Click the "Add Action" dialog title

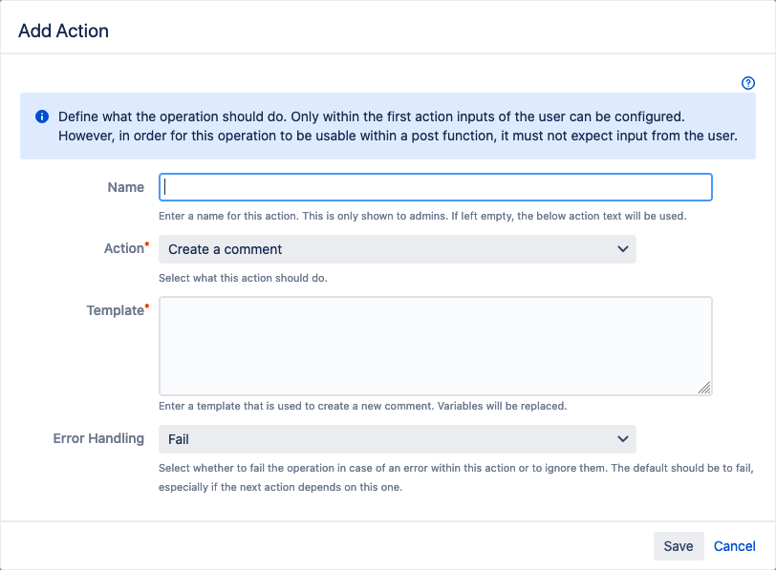pyautogui.click(x=64, y=31)
